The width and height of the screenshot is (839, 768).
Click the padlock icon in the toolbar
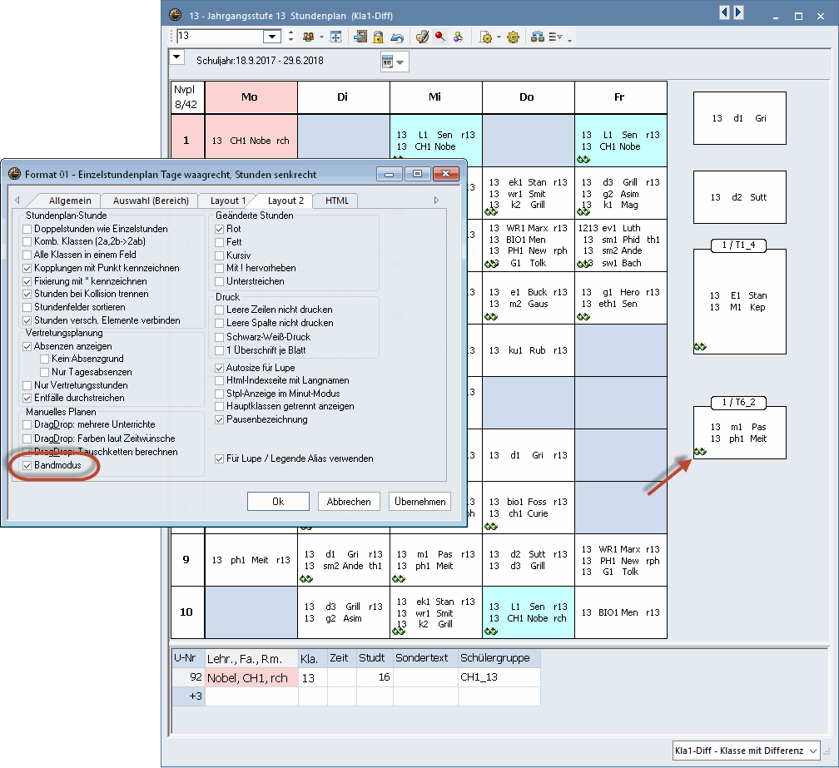(379, 37)
